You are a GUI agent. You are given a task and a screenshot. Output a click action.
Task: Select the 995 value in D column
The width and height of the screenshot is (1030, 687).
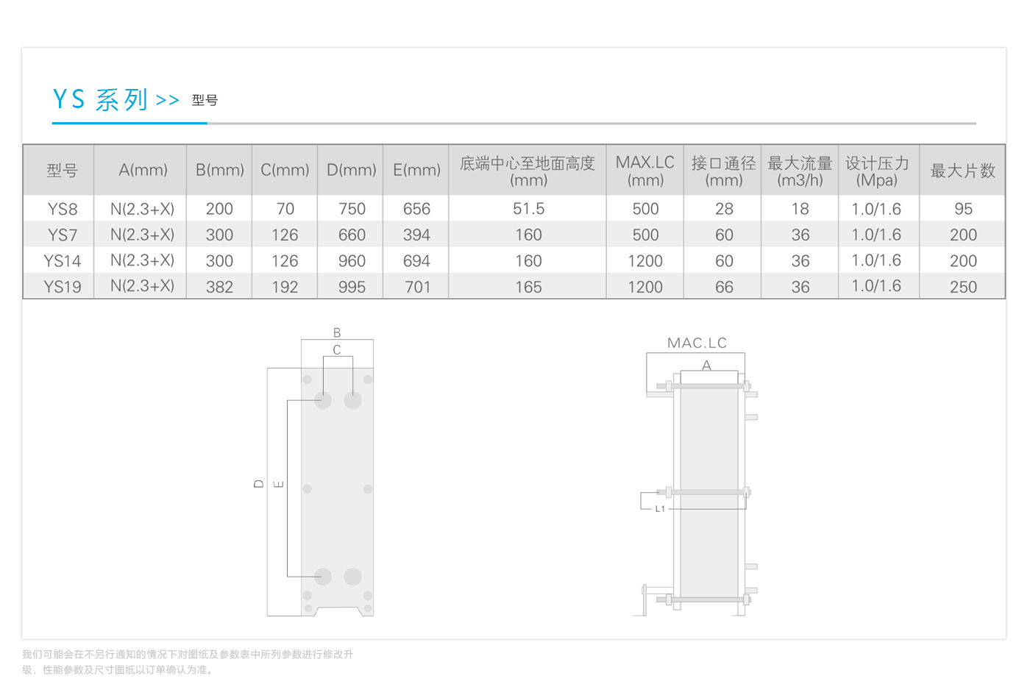pos(352,287)
